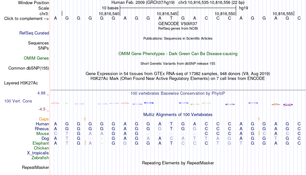
Task: Click the 'H3K27Ac Mark' ENCODE track title
Action: (x=178, y=79)
